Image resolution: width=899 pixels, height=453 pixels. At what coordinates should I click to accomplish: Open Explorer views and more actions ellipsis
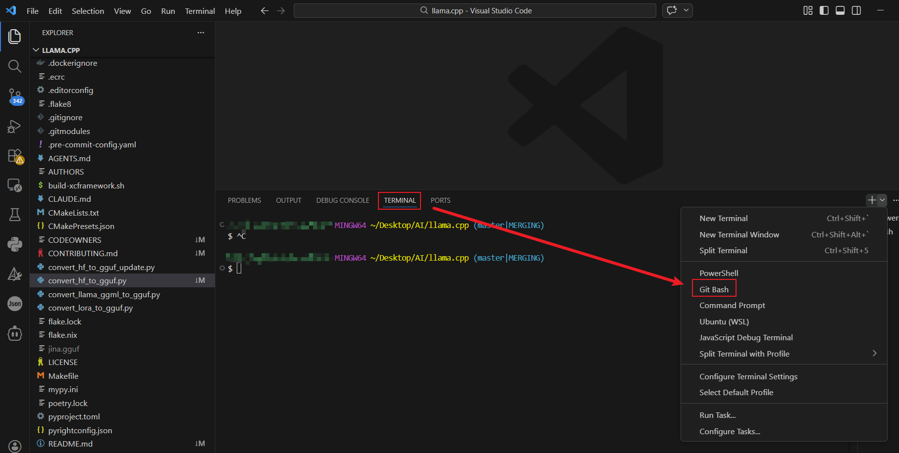pos(201,33)
